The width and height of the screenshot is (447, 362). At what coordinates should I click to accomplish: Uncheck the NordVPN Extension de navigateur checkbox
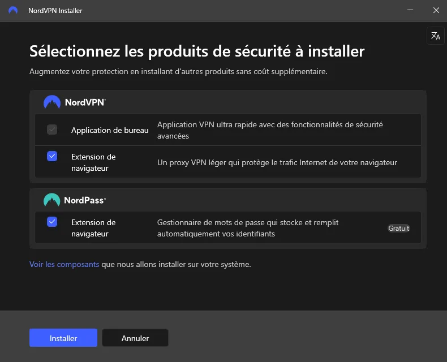pyautogui.click(x=52, y=156)
